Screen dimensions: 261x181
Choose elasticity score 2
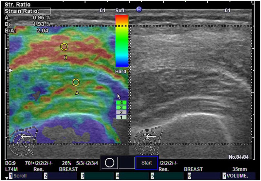tap(121, 112)
